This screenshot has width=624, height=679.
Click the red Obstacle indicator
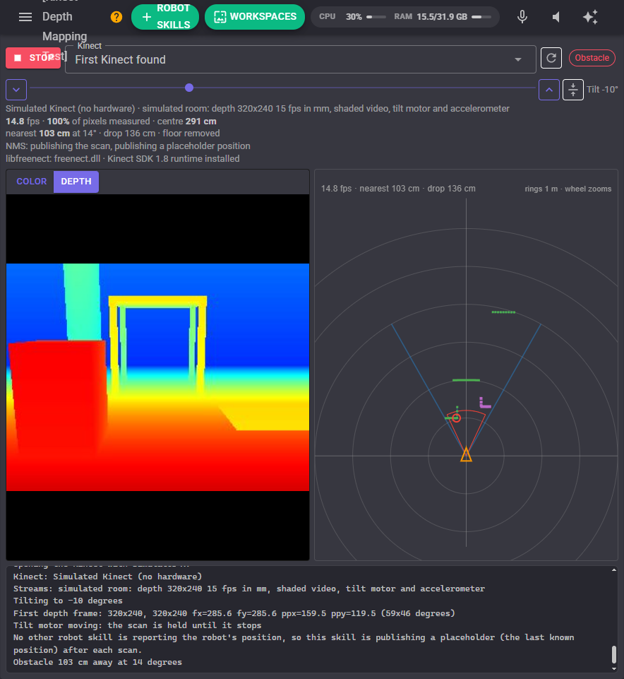[592, 58]
